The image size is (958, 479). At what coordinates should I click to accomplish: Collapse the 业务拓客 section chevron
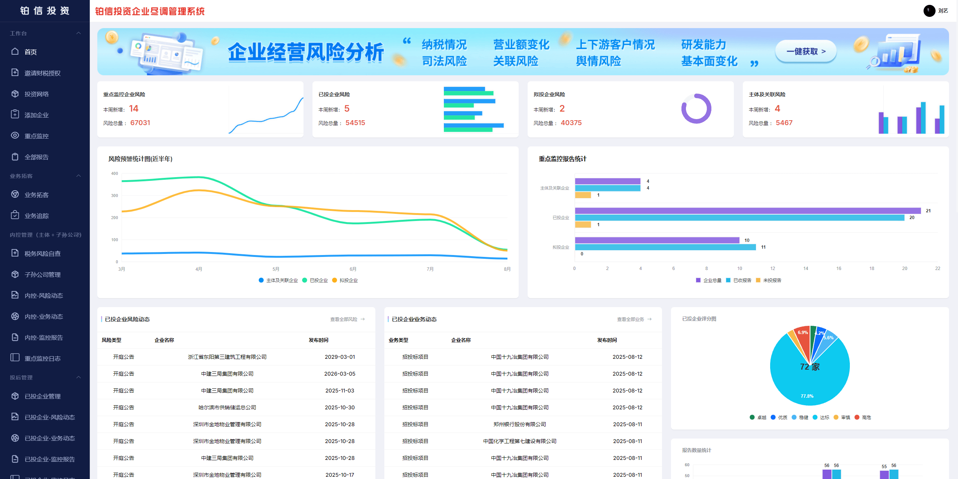click(79, 176)
